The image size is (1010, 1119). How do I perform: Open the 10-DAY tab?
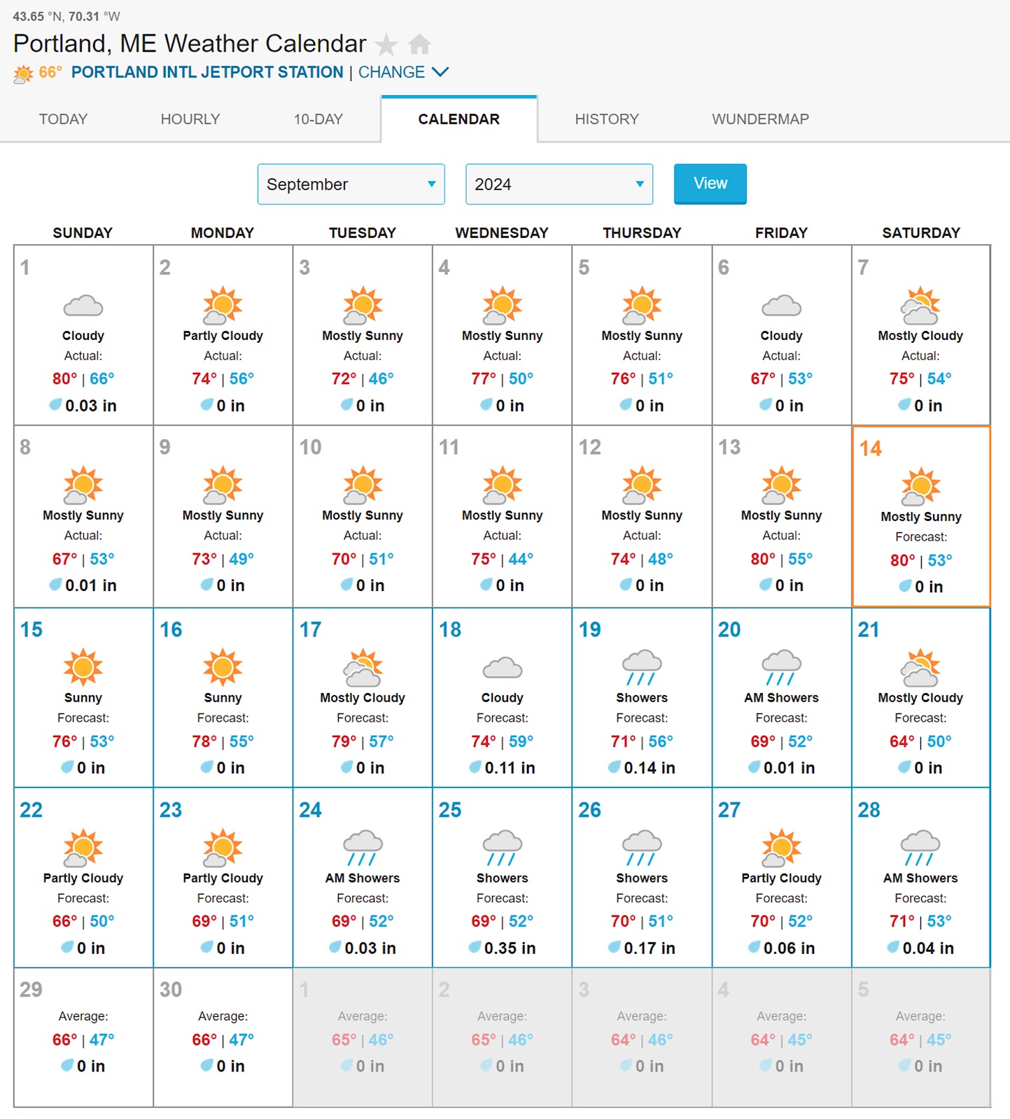318,119
